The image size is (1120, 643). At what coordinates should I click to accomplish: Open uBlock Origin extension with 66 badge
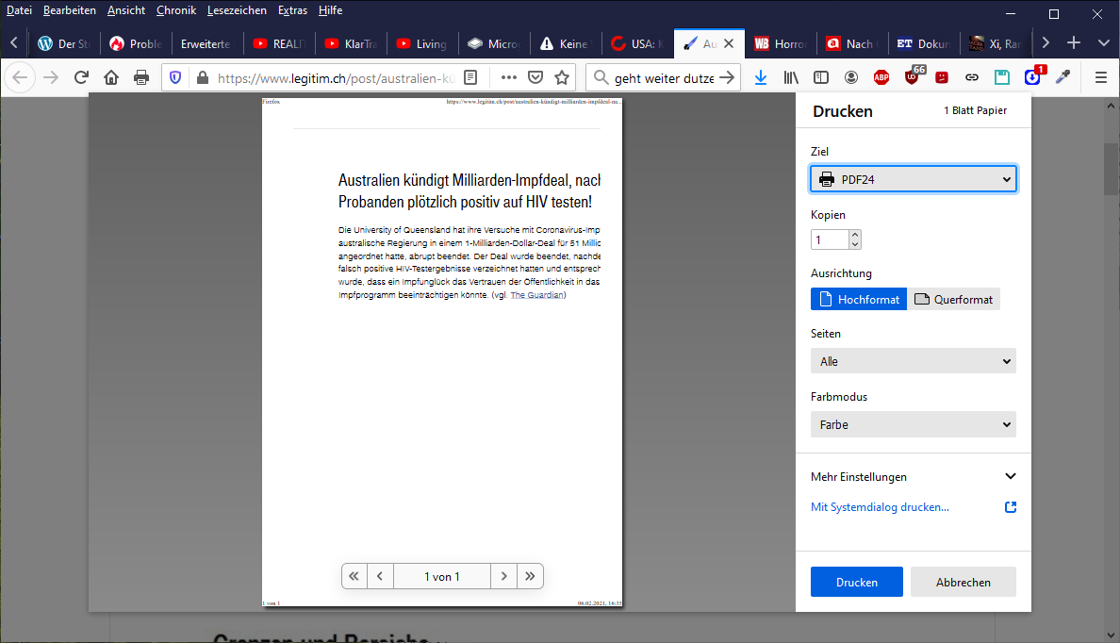point(913,76)
